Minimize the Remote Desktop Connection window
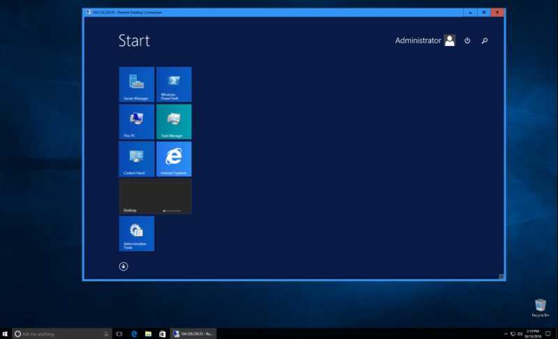 pos(470,13)
